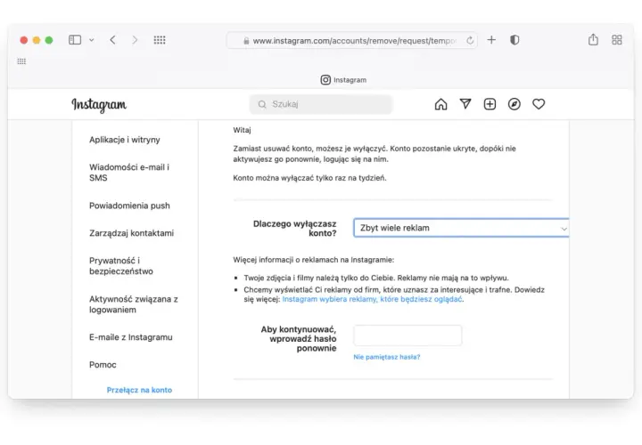The width and height of the screenshot is (642, 445).
Task: Click the favorites bar grid icon
Action: 21,61
